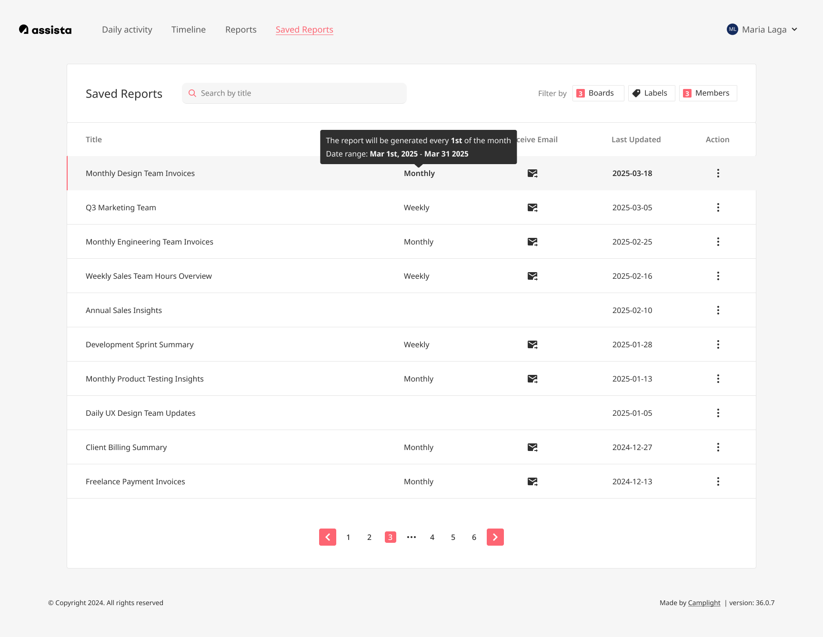This screenshot has height=637, width=823.
Task: Open the Boards filter
Action: coord(598,93)
